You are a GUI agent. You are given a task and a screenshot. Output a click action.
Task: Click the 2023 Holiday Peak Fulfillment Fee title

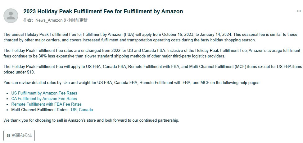click(103, 11)
